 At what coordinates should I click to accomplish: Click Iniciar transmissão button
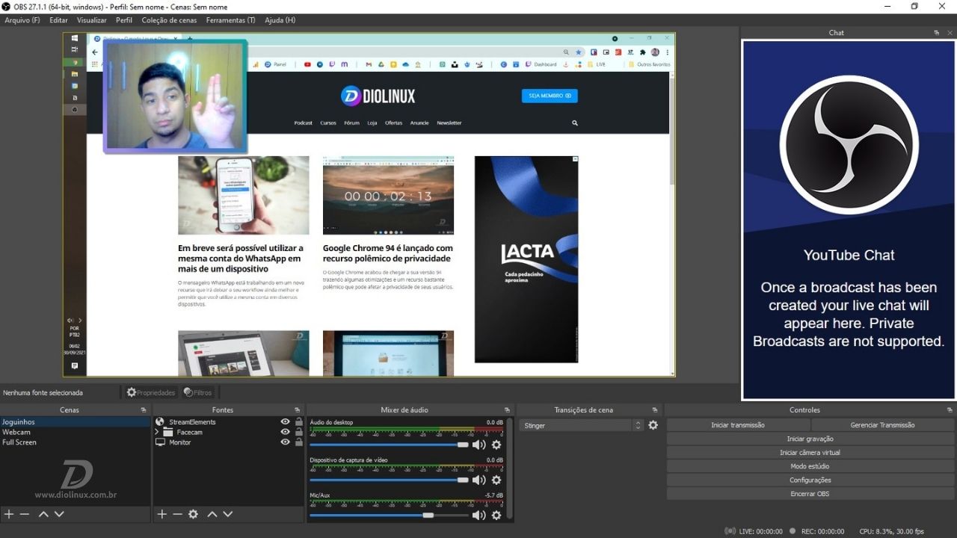(x=738, y=425)
